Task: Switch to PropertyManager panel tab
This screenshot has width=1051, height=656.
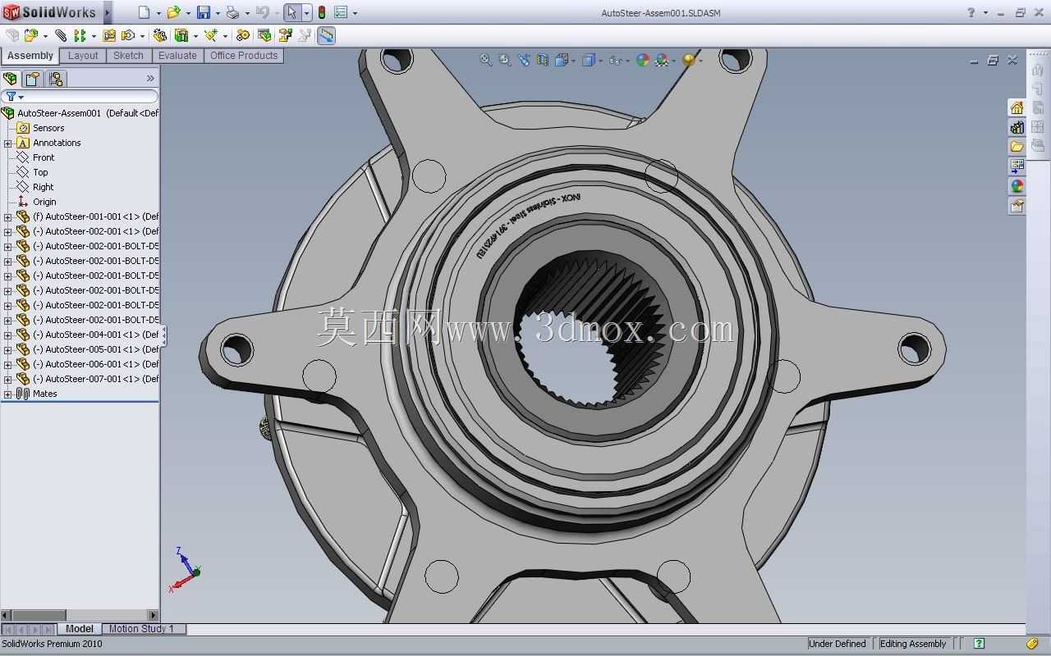Action: click(33, 79)
